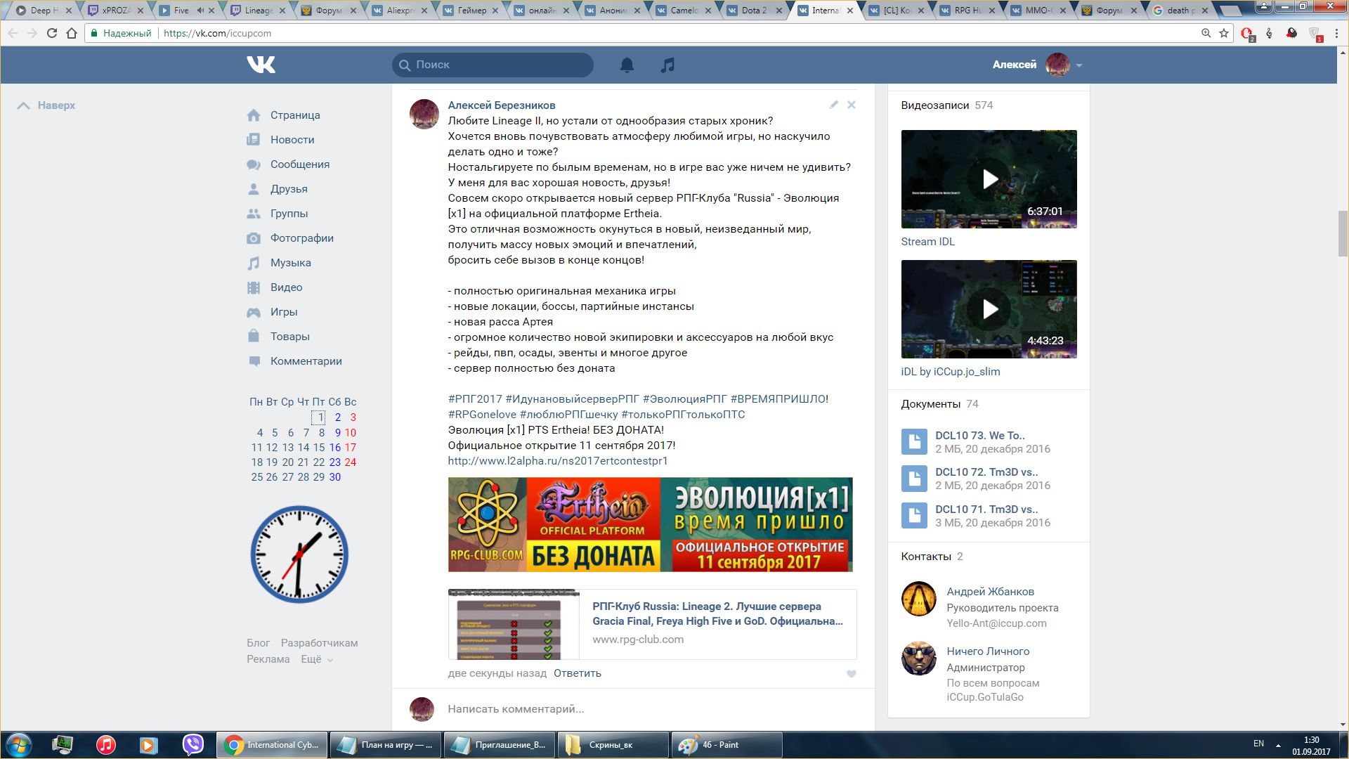Open Игры in left sidebar
1349x759 pixels.
tap(284, 312)
